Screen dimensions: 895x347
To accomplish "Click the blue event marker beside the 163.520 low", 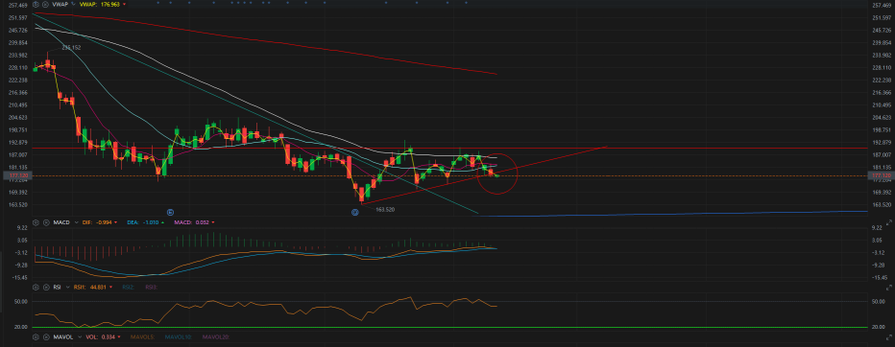I will 354,212.
